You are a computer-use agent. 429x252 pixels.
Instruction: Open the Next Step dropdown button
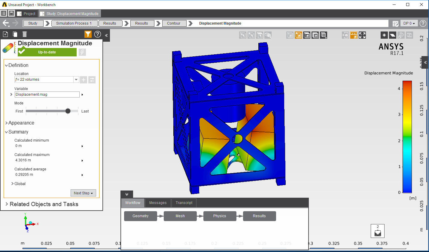click(x=83, y=193)
